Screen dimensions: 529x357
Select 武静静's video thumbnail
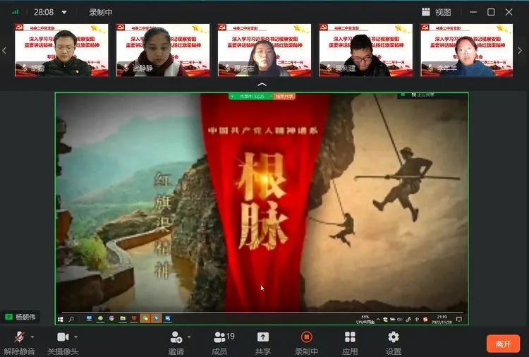163,50
